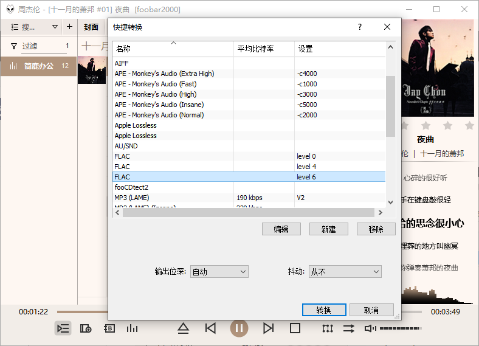479x346 pixels.
Task: Click the 十一月的萧邦 album link on right panel
Action: [x=442, y=154]
